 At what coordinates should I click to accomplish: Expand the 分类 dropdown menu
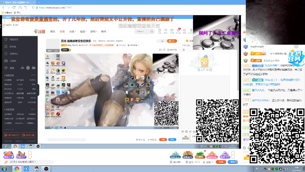click(x=72, y=31)
